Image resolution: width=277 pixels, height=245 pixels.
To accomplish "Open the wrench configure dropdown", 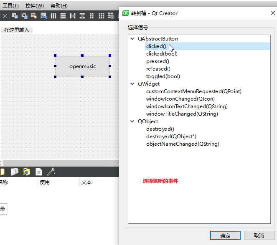I will pos(51,172).
